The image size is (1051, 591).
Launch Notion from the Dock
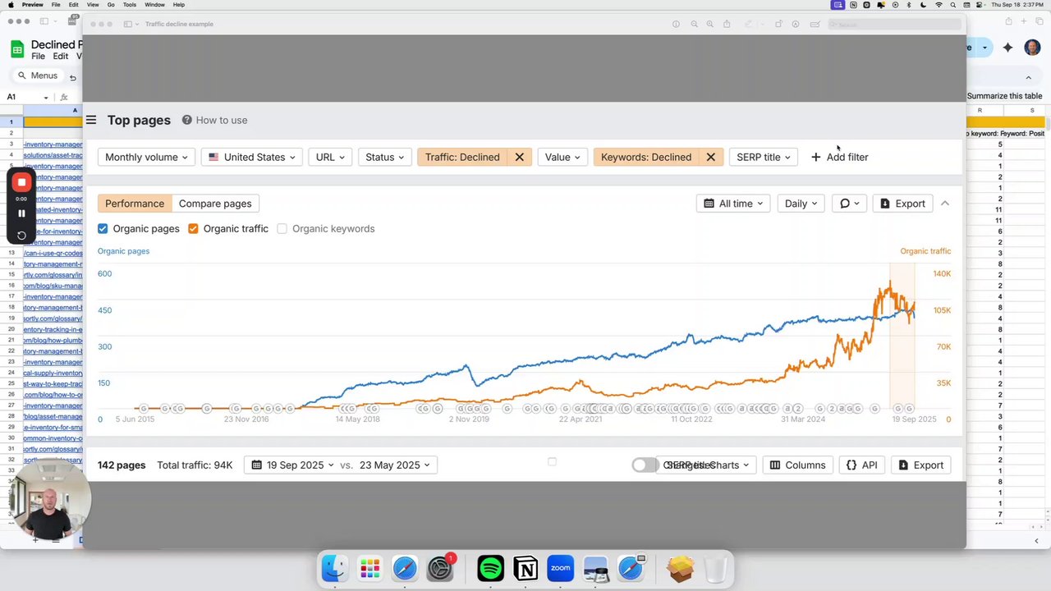pos(525,568)
